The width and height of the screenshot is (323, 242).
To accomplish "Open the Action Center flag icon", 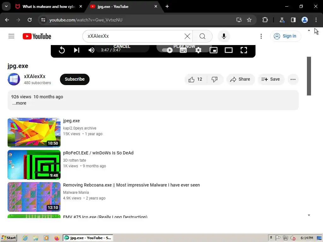I will (x=278, y=238).
